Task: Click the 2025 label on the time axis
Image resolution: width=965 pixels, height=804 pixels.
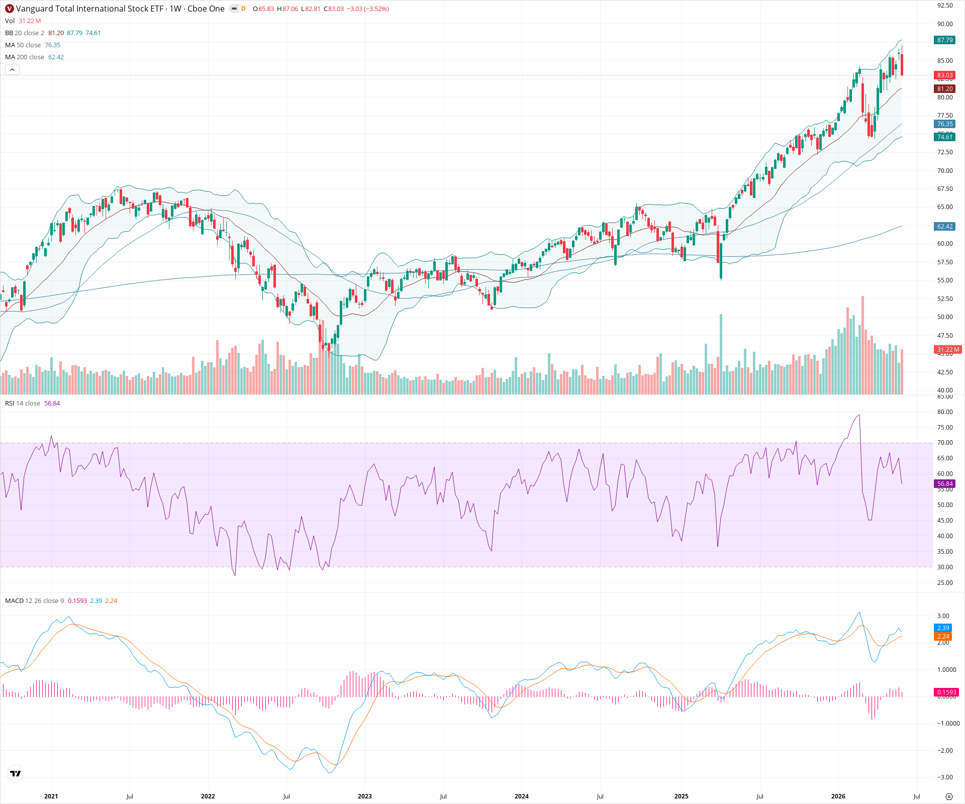Action: click(x=681, y=796)
